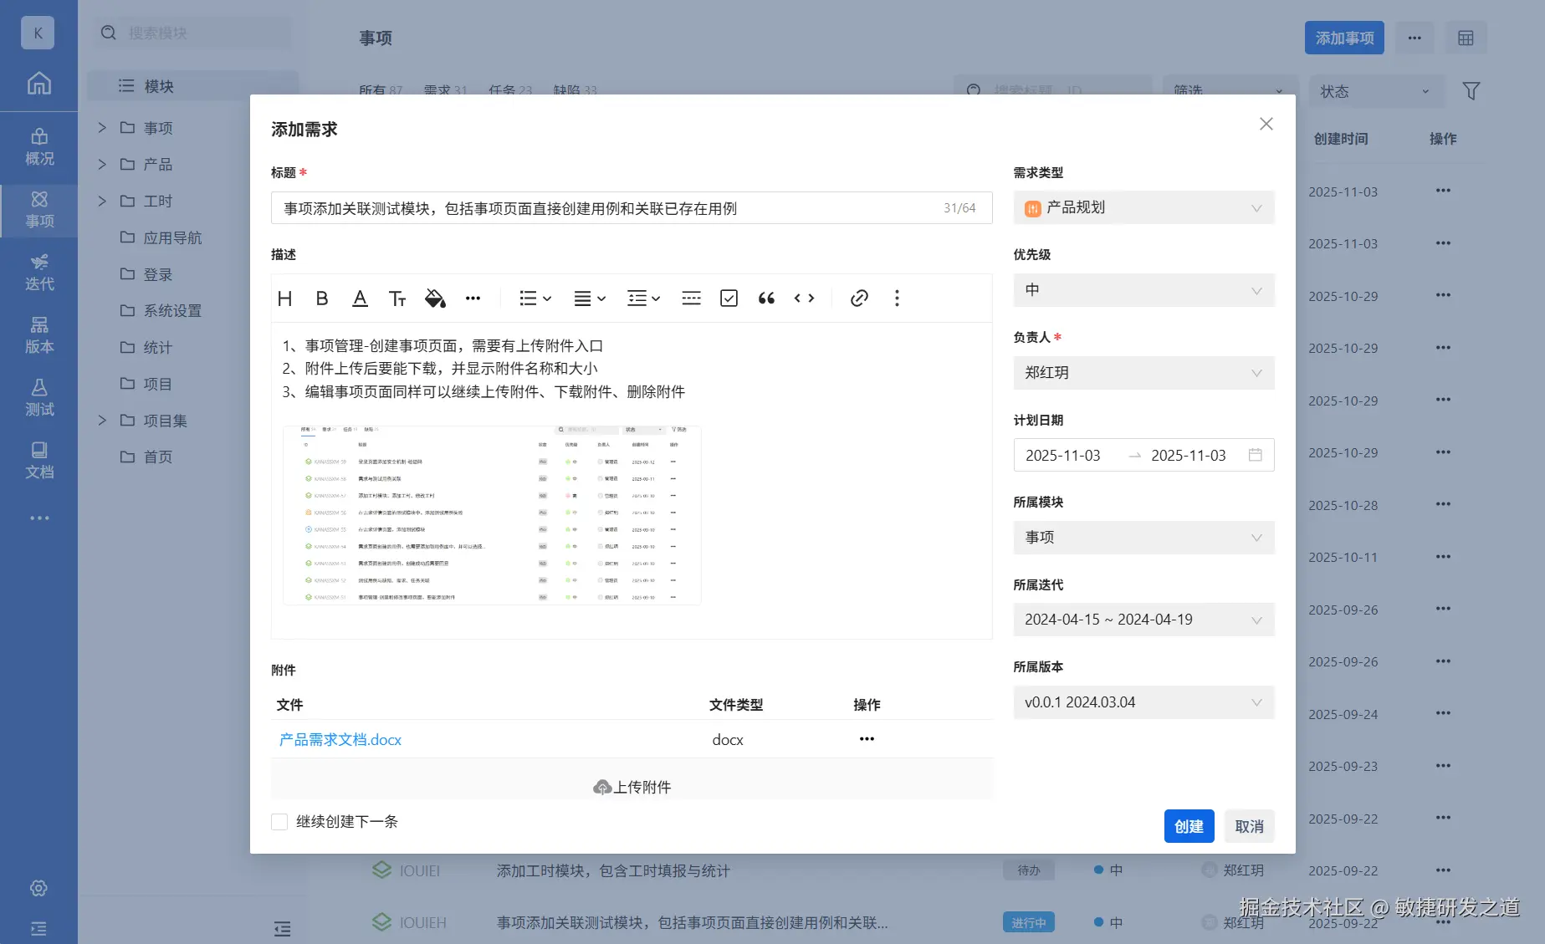Open the 计划日期 calendar picker icon
This screenshot has height=944, width=1545.
tap(1255, 455)
